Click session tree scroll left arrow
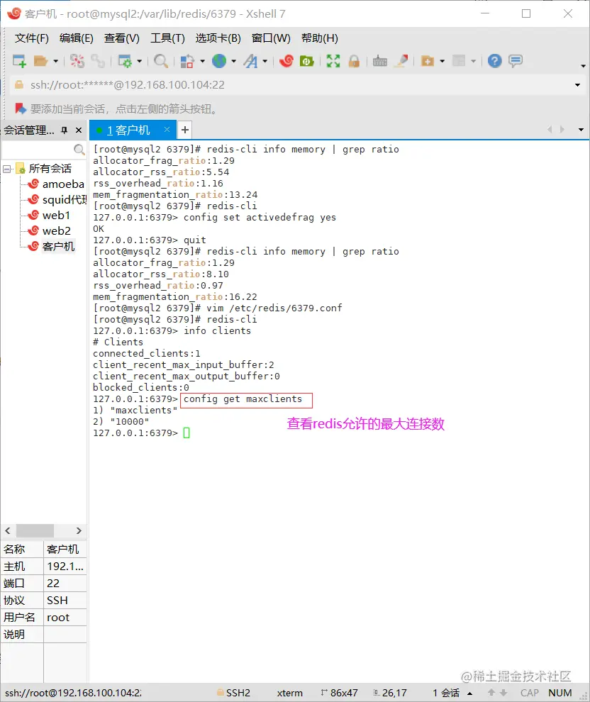 click(8, 530)
